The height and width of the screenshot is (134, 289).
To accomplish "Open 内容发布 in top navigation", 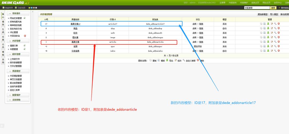I will (232, 3).
